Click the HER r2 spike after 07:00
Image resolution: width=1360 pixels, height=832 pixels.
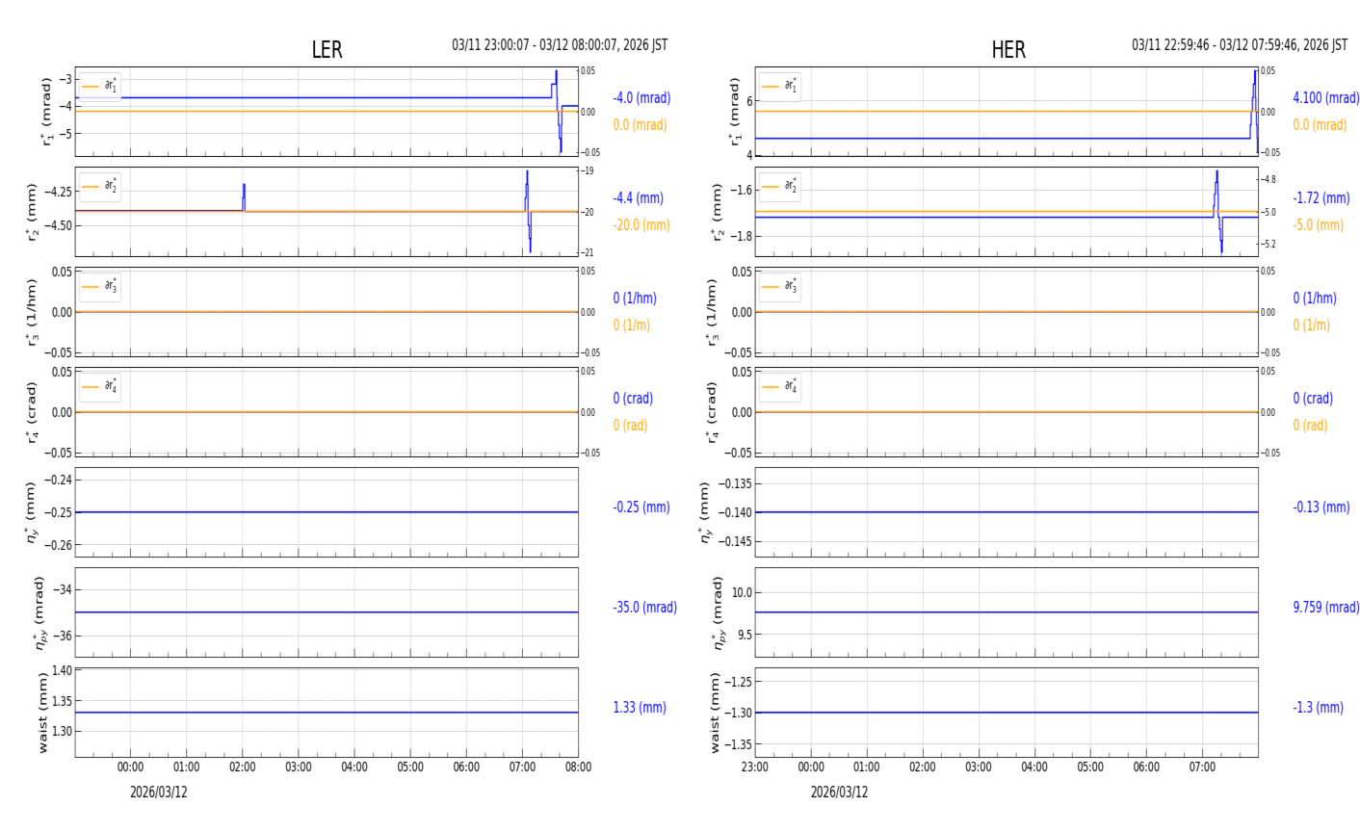point(1217,211)
